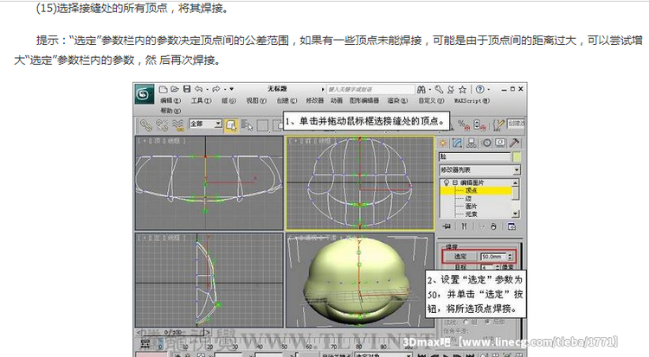Click the search keyword input box
Screen dimensions: 649x357
370,89
